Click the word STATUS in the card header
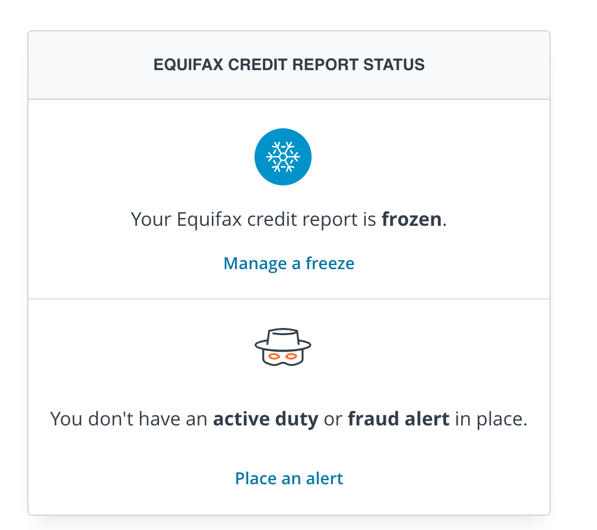597x530 pixels. (396, 65)
